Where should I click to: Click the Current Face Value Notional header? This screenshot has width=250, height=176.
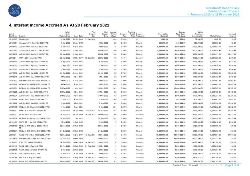click(x=180, y=34)
